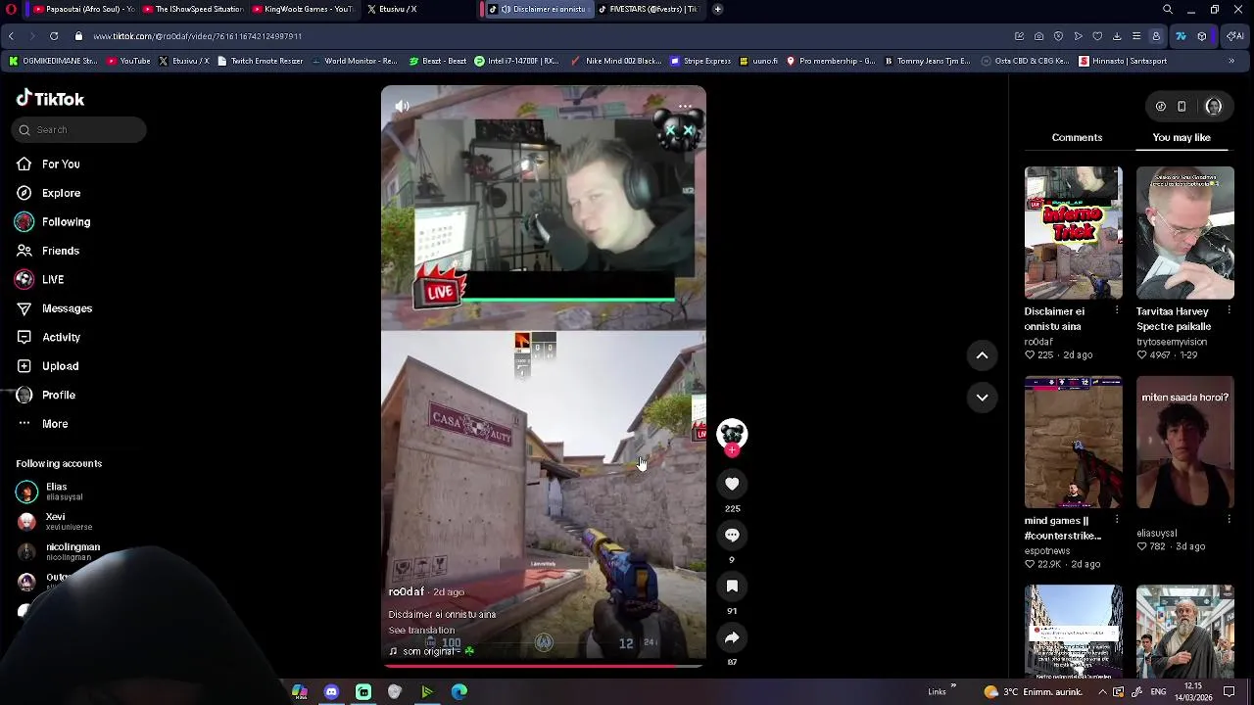Viewport: 1254px width, 705px height.
Task: Switch to FIVESTARS TikTok browser tab
Action: point(647,9)
